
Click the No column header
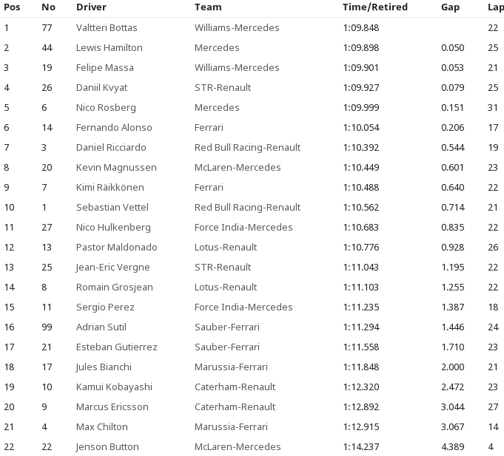(x=48, y=7)
